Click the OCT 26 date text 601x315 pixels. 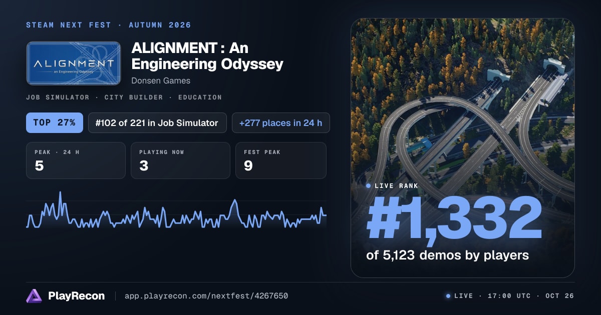click(559, 296)
